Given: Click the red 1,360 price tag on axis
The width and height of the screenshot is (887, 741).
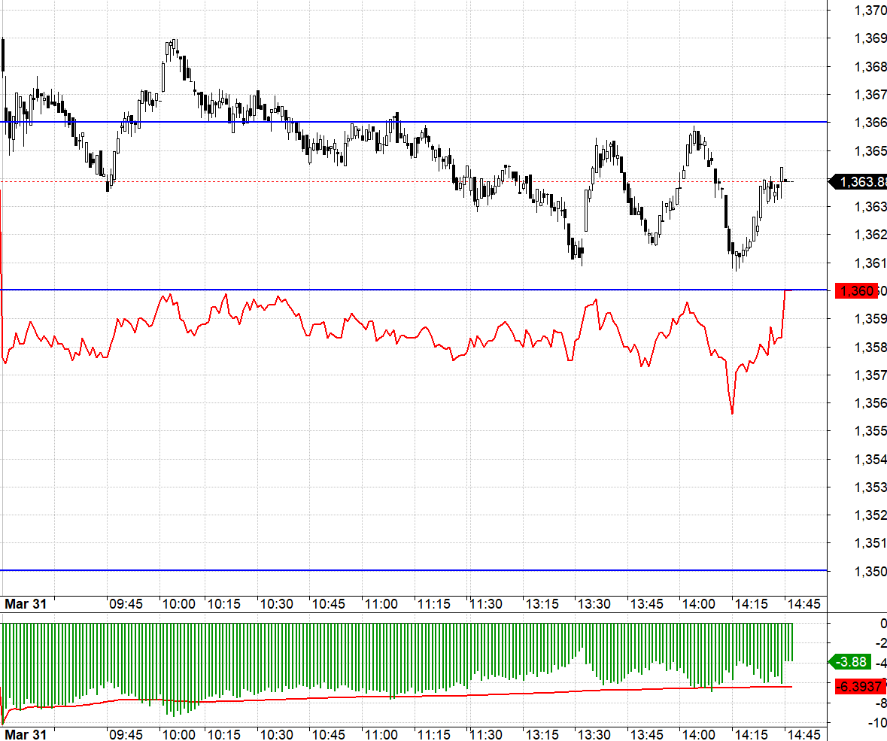Looking at the screenshot, I should coord(858,291).
